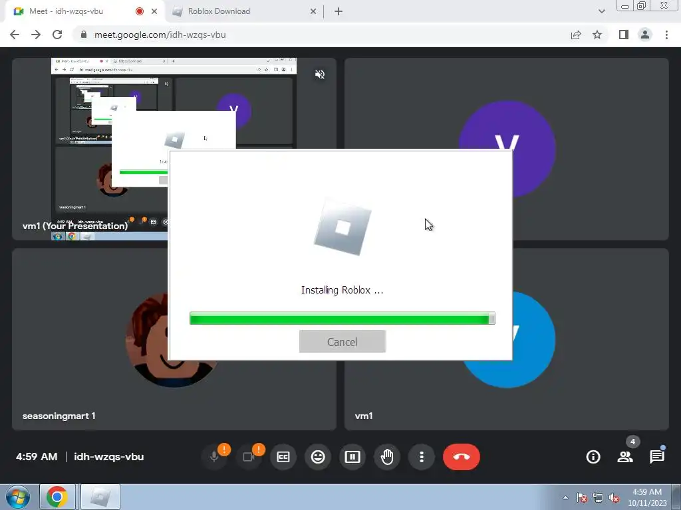Click the Roblox logo in installer
This screenshot has width=681, height=510.
[x=342, y=227]
